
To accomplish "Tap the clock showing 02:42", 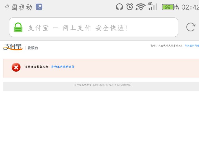I will click(x=190, y=7).
